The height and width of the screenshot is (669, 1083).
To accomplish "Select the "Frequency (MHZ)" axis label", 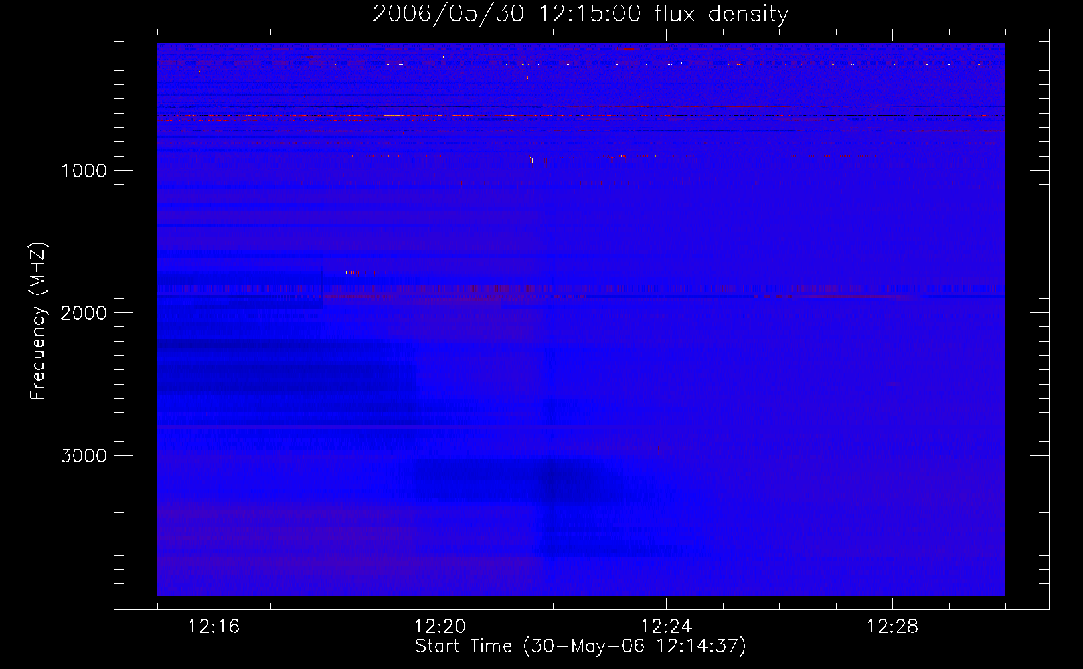I will pyautogui.click(x=39, y=321).
